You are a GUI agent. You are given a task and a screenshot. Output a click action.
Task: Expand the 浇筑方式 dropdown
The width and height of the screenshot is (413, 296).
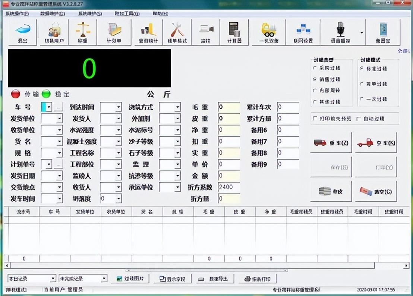pyautogui.click(x=177, y=107)
